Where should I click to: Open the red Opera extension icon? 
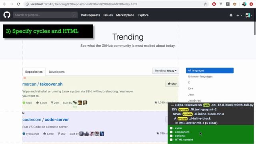coord(214,4)
